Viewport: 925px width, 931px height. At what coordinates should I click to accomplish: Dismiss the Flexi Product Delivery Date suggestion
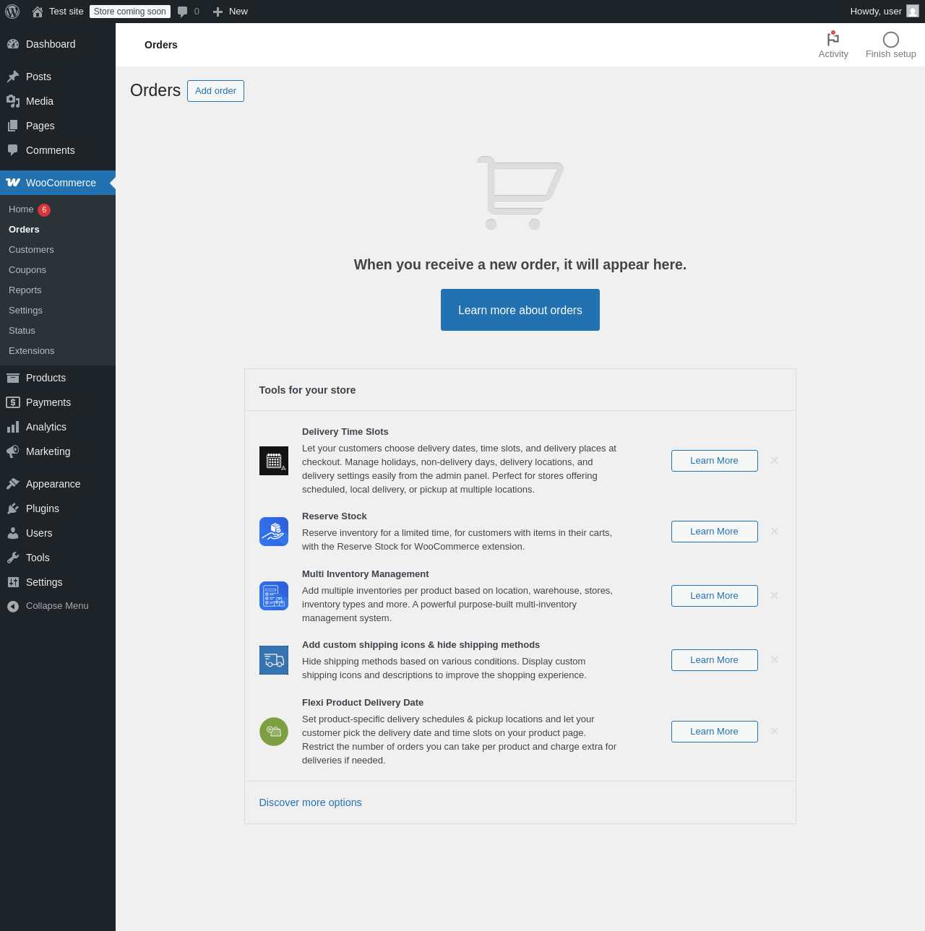[774, 732]
